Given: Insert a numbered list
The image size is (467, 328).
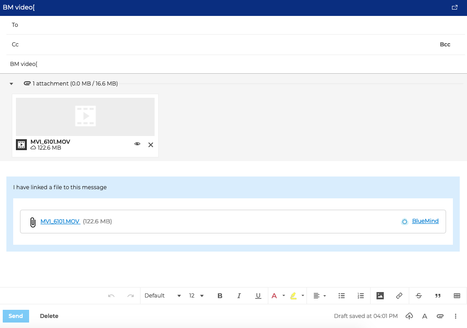Looking at the screenshot, I should pos(361,296).
